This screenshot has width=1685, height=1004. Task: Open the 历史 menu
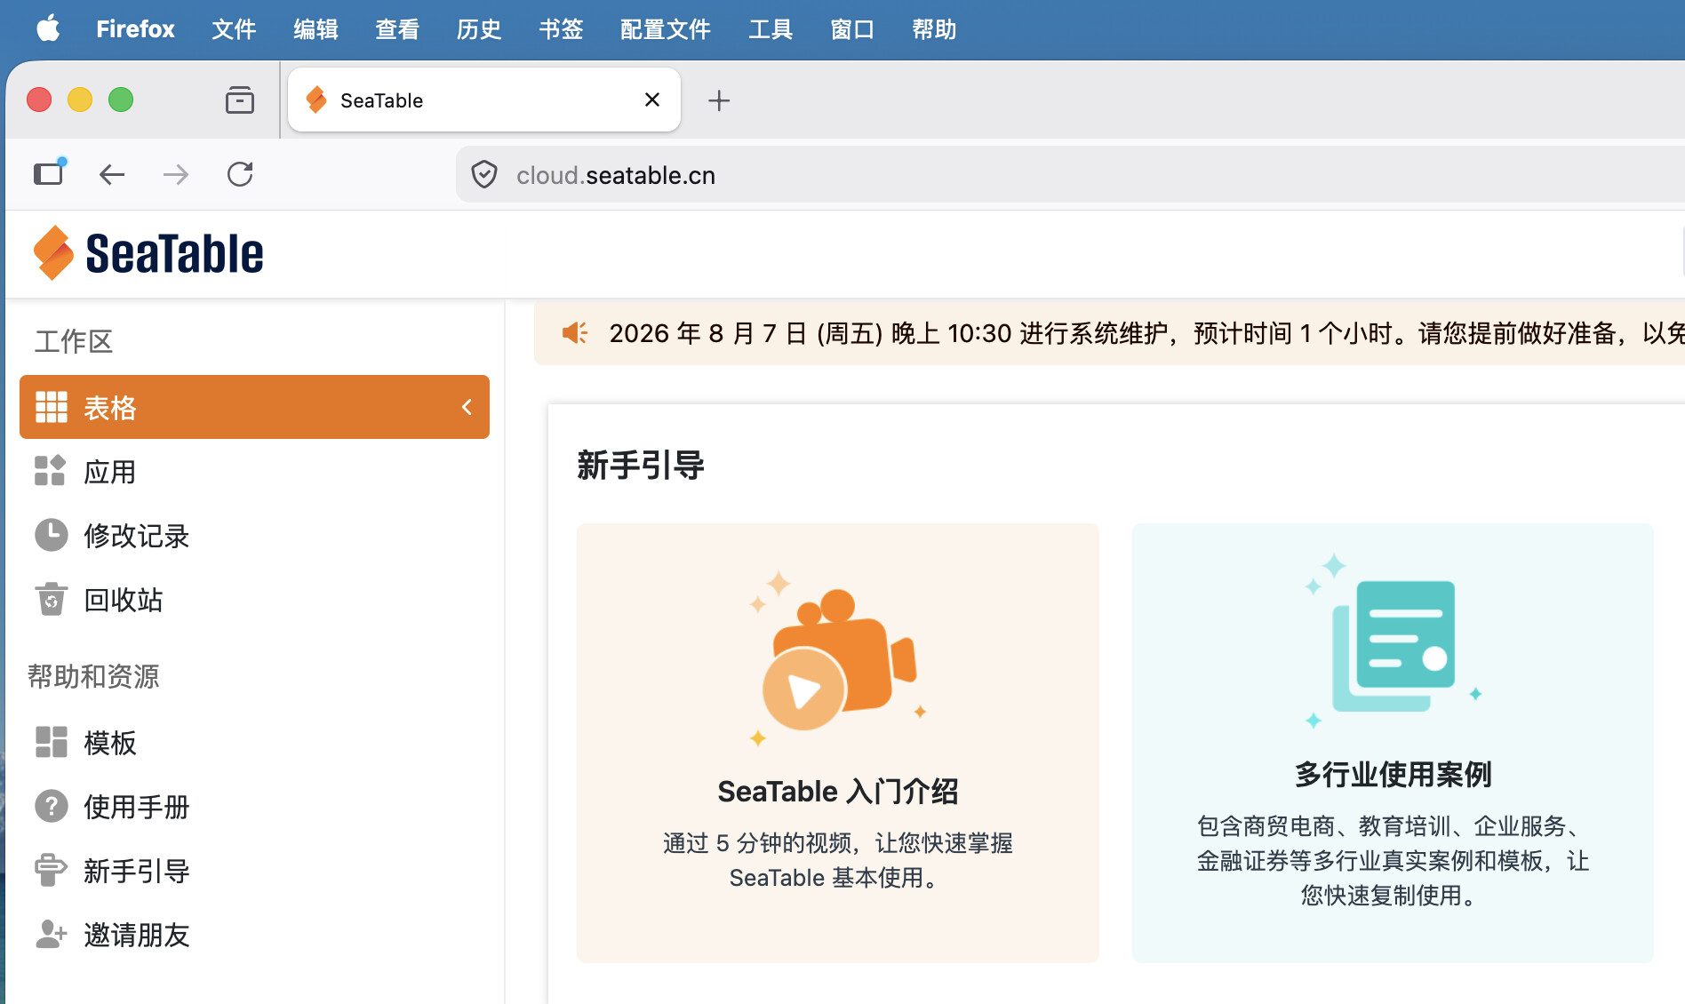pyautogui.click(x=479, y=29)
